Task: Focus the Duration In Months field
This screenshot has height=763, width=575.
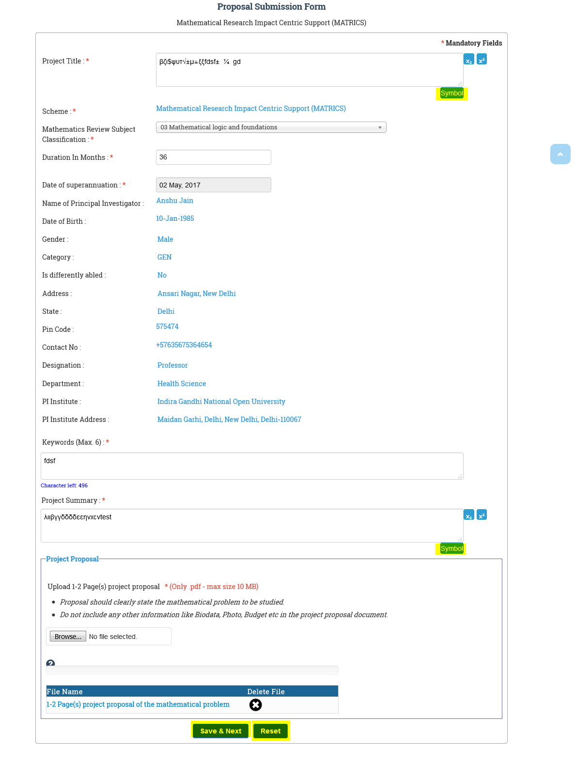Action: pyautogui.click(x=213, y=157)
